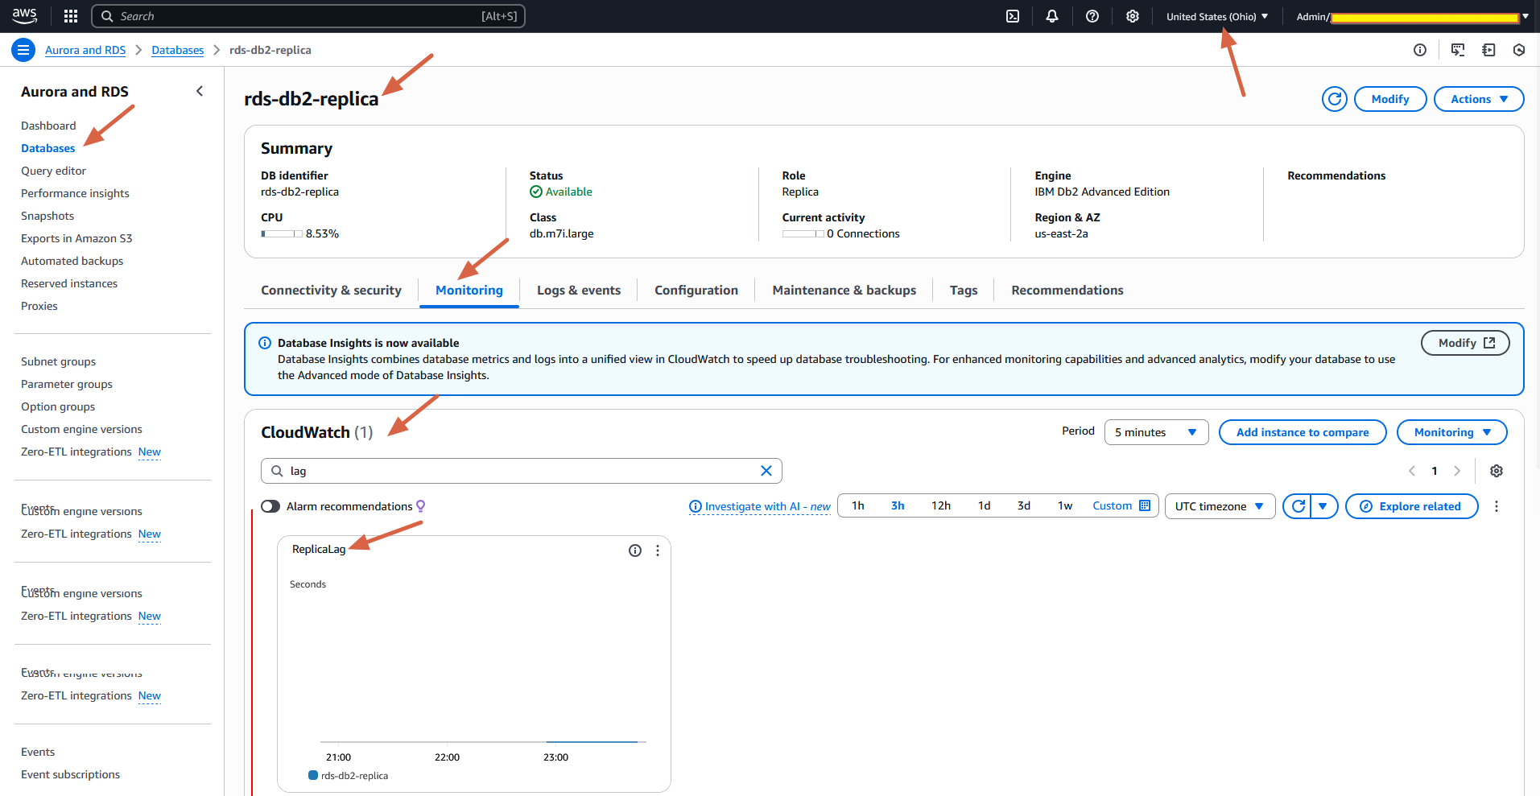Select the 12h time range
This screenshot has height=796, width=1540.
click(941, 505)
